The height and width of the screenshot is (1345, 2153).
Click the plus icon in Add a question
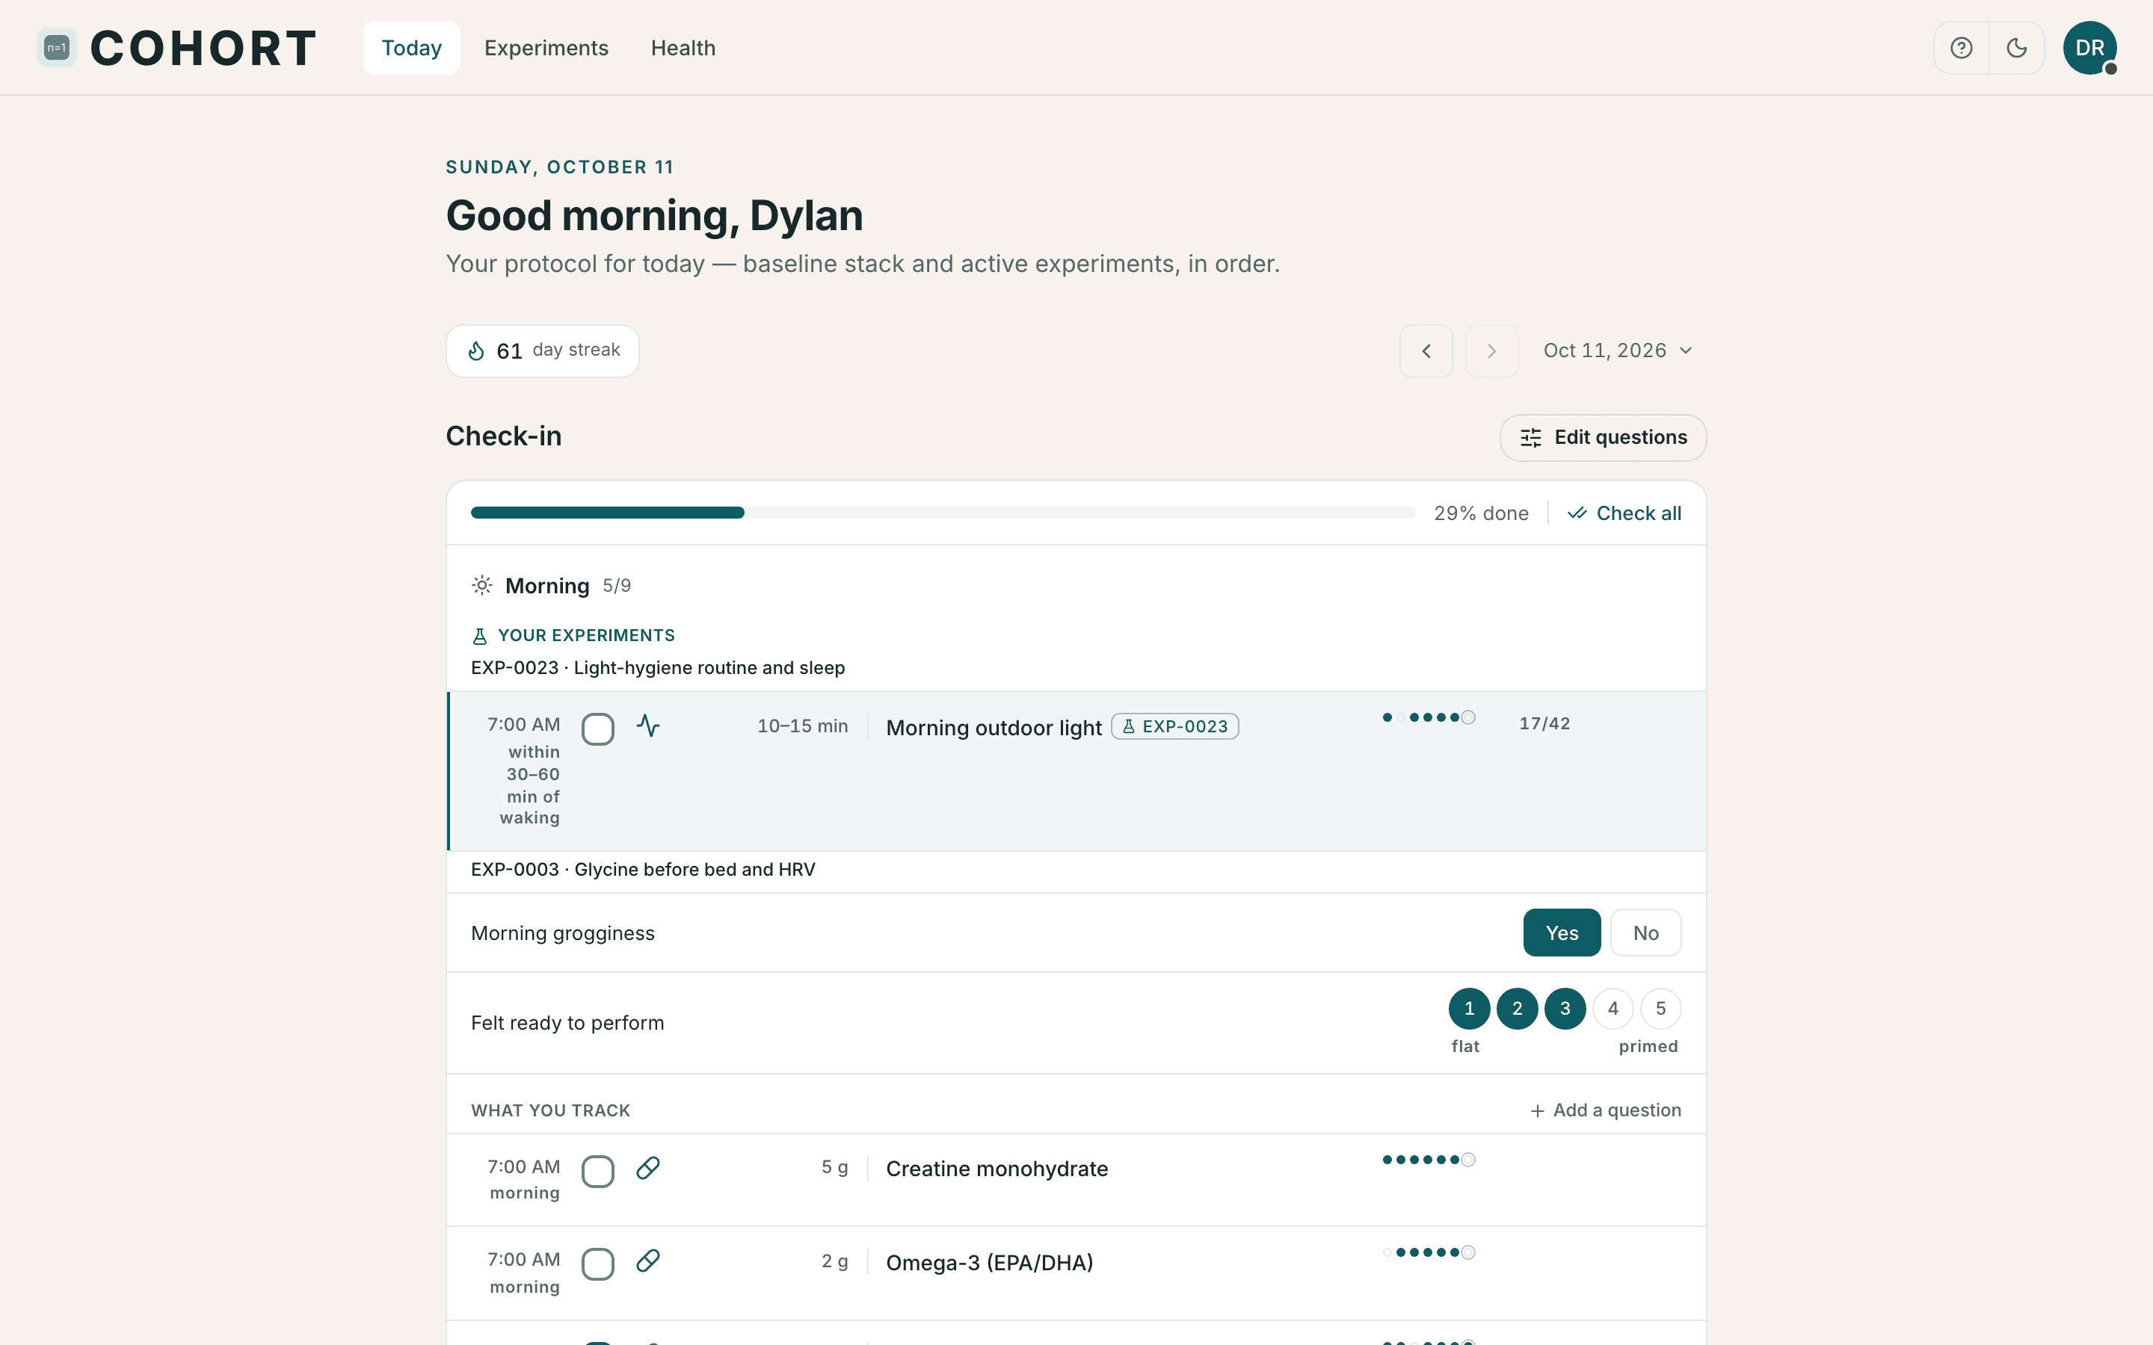pyautogui.click(x=1536, y=1111)
